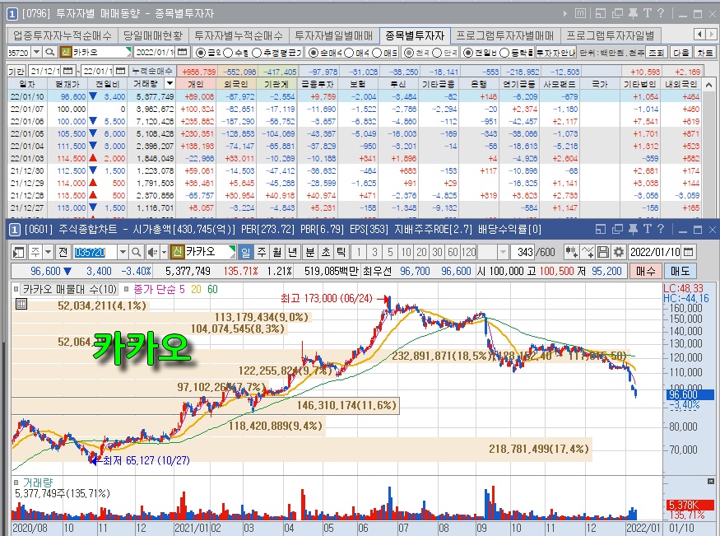
Task: Open calendar for period start date 21/12/1
Action: coord(68,71)
